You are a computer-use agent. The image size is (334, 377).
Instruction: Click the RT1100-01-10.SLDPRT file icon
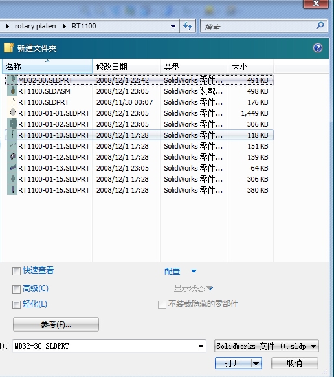point(12,135)
